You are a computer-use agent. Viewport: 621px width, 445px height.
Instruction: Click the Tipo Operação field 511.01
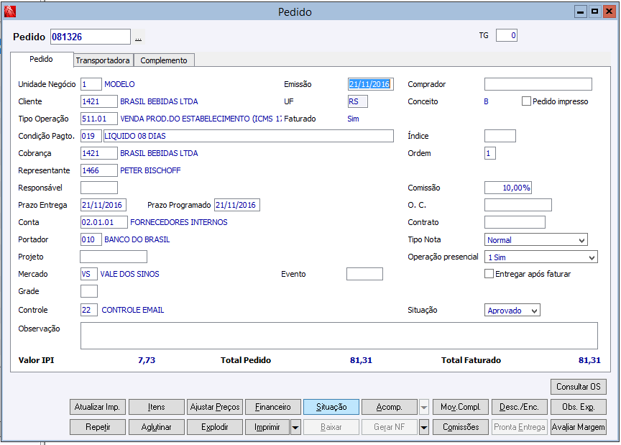[99, 119]
